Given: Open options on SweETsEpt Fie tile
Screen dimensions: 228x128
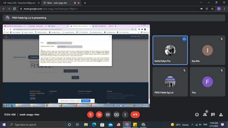Looking at the screenshot, I should point(184,39).
